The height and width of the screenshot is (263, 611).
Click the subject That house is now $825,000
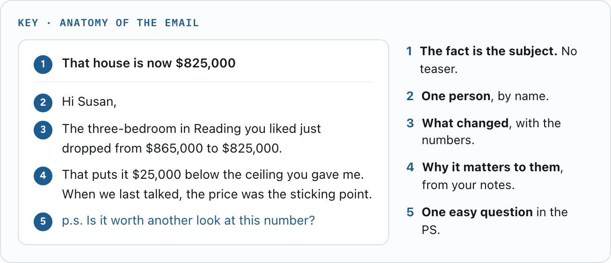click(149, 63)
